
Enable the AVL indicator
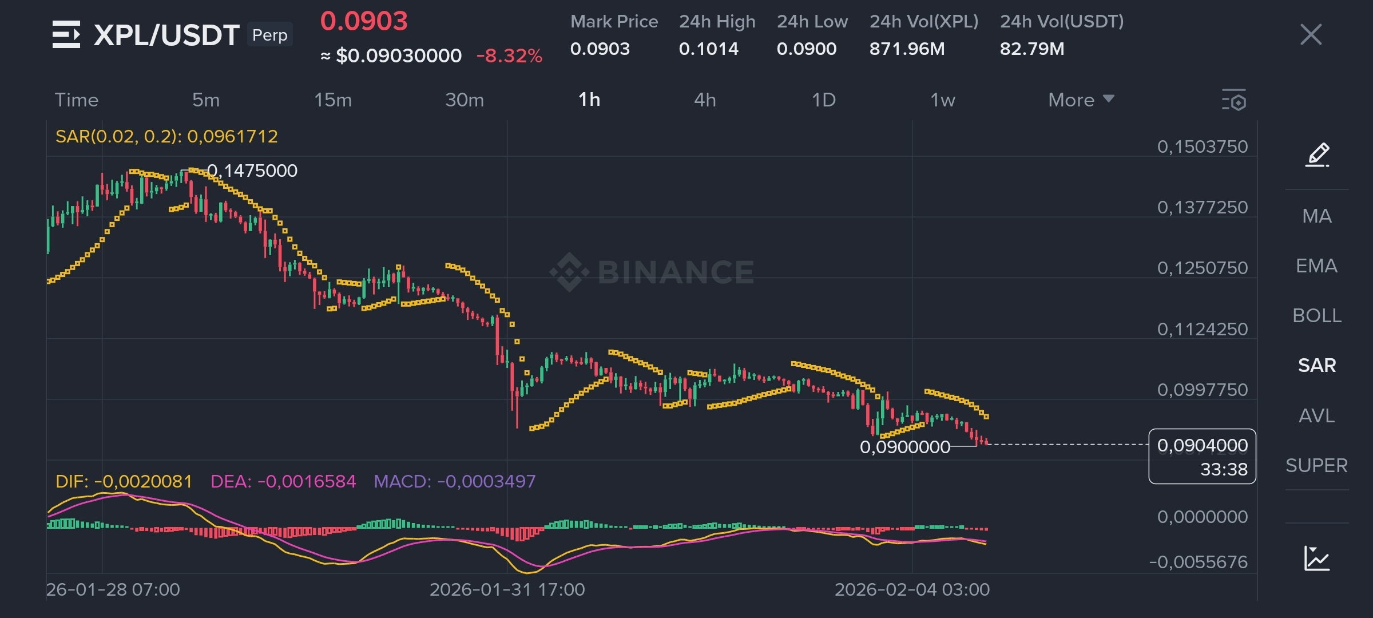click(1316, 415)
